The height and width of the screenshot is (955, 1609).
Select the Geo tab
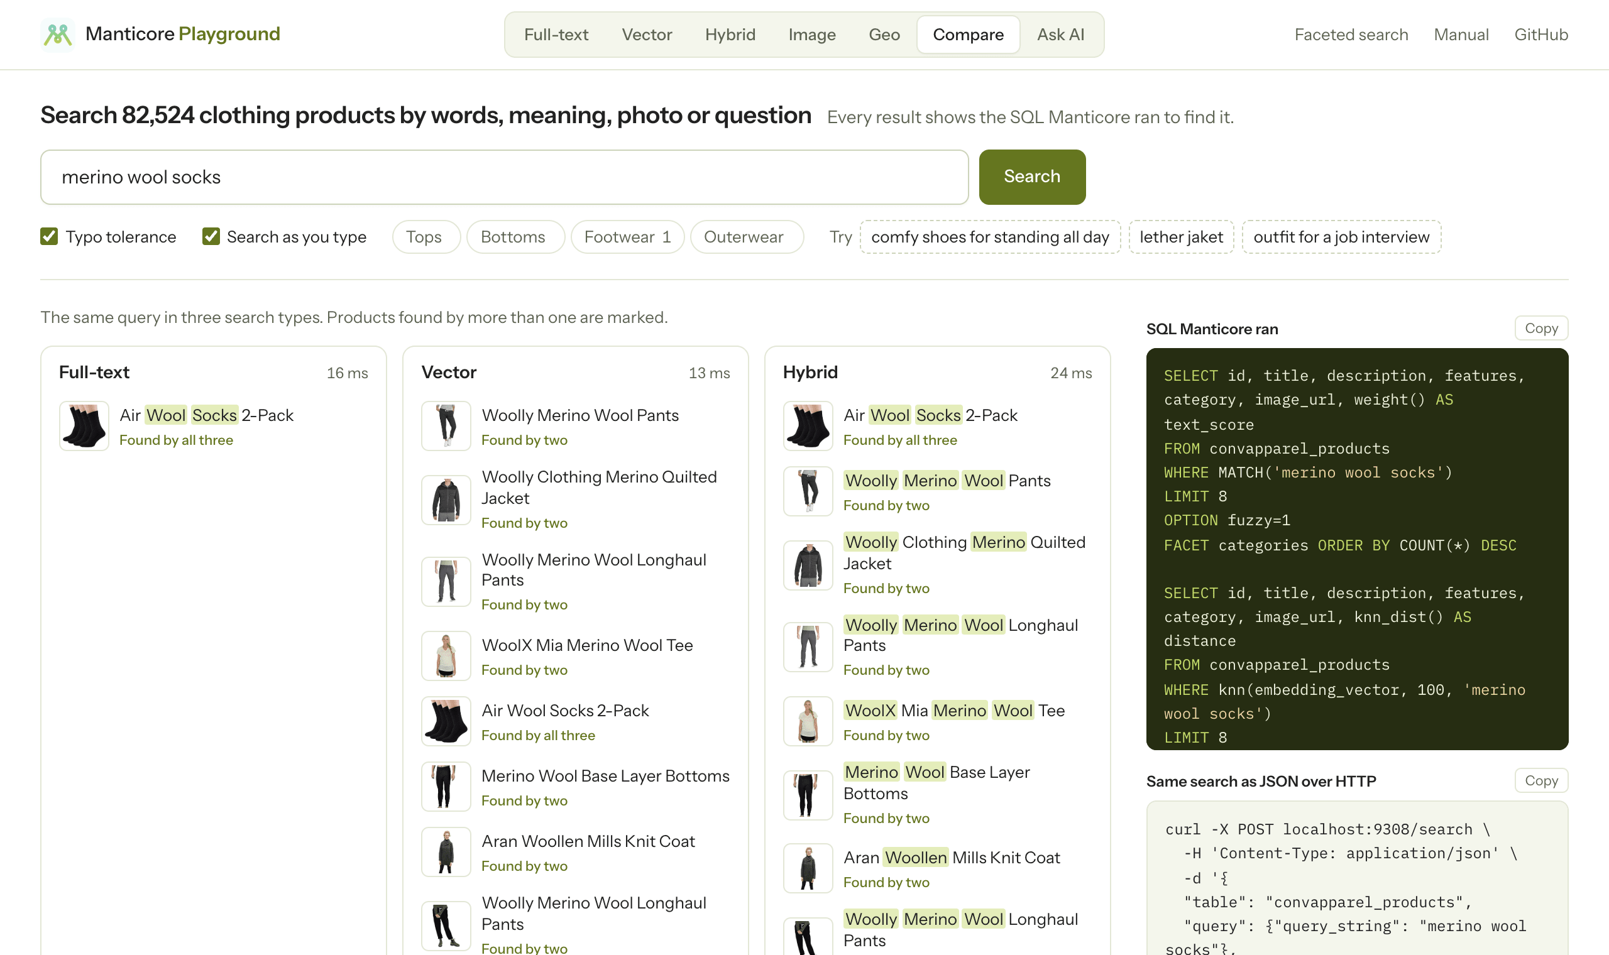(x=884, y=34)
